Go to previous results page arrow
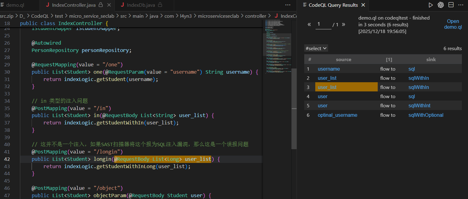Screen dimensions: 468x199 pos(309,24)
